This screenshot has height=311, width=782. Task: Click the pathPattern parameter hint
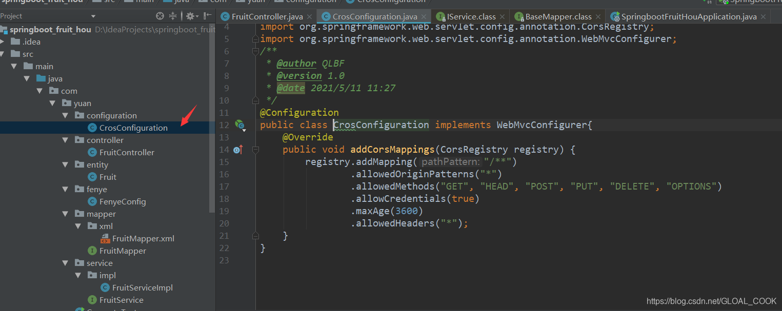pyautogui.click(x=450, y=162)
